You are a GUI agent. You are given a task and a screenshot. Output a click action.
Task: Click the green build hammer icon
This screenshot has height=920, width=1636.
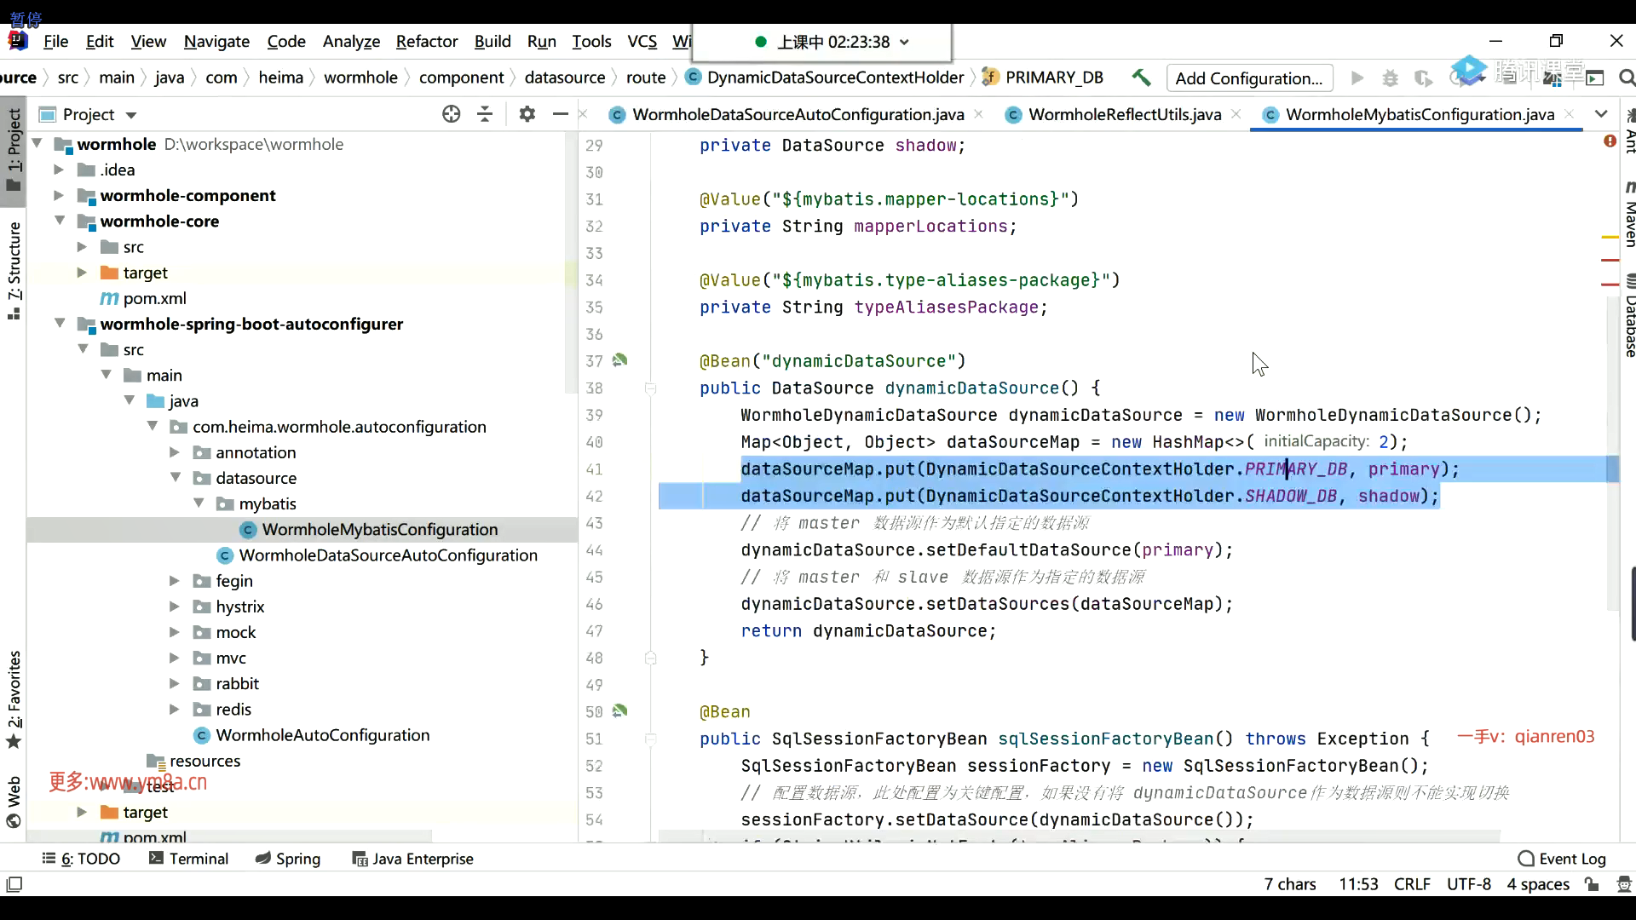tap(1141, 78)
